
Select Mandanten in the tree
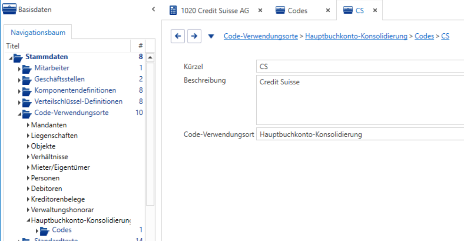[x=49, y=125]
